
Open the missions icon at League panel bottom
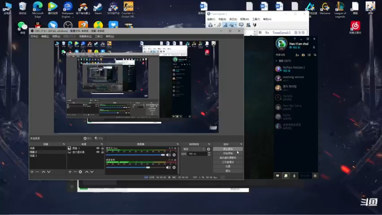[x=286, y=176]
